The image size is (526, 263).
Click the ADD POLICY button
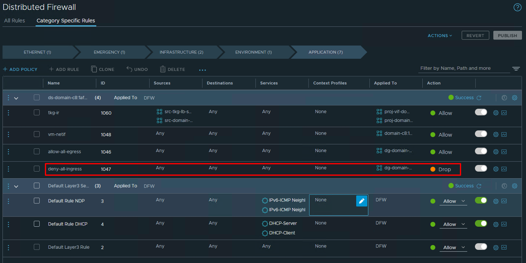pyautogui.click(x=20, y=69)
